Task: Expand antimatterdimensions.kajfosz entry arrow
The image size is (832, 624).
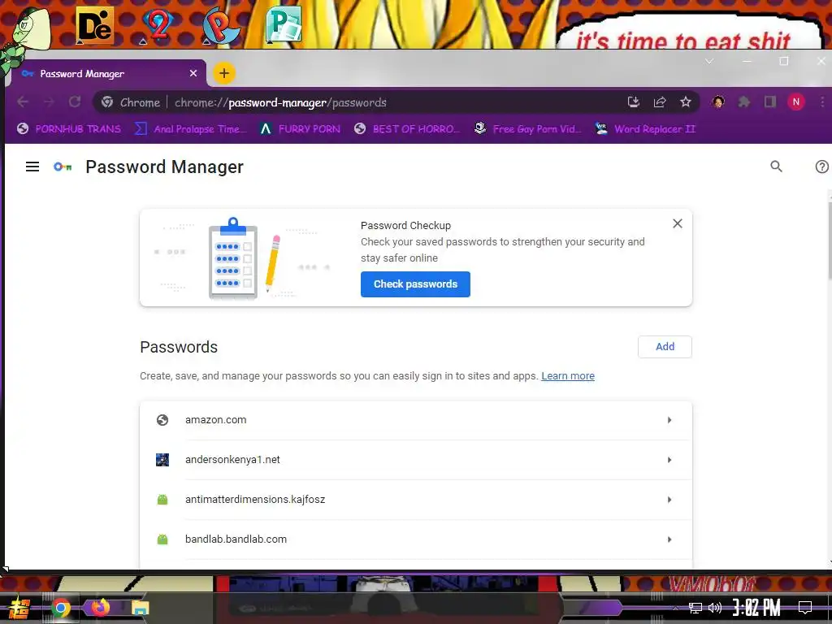Action: pyautogui.click(x=669, y=500)
